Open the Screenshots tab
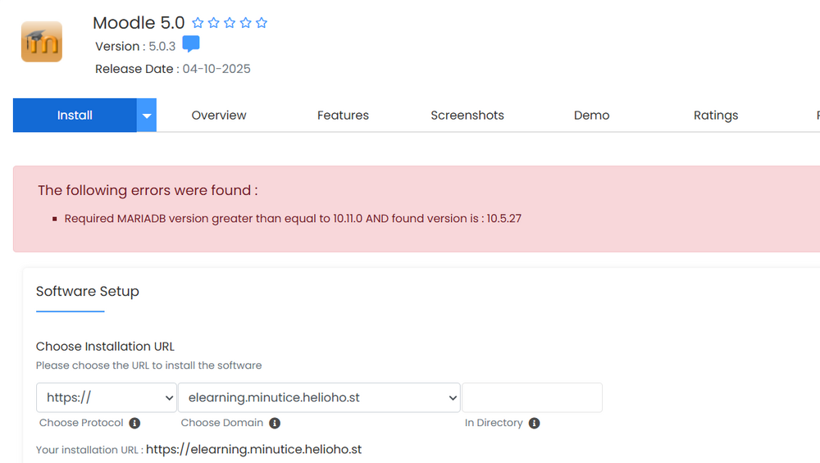 (x=467, y=116)
